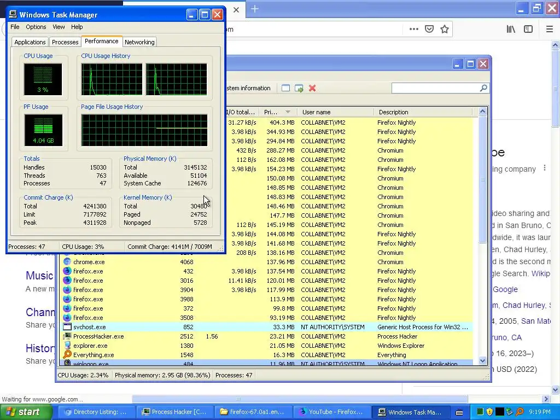560x420 pixels.
Task: Click Find Window and Thread icon, green arrow
Action: [299, 88]
